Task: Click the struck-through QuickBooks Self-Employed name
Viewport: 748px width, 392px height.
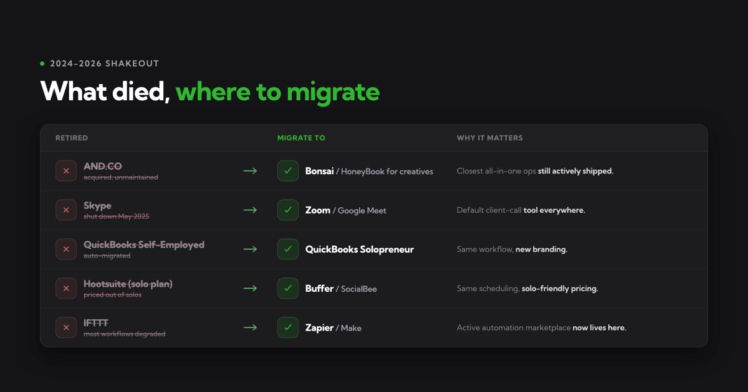Action: pyautogui.click(x=144, y=245)
